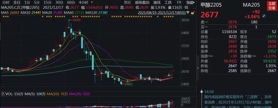The height and width of the screenshot is (108, 278).
Task: Click the pencil edit icon beside +3.56%
Action: (264, 16)
